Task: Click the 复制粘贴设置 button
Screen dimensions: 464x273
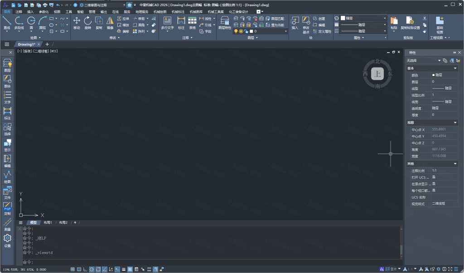Action: click(410, 22)
